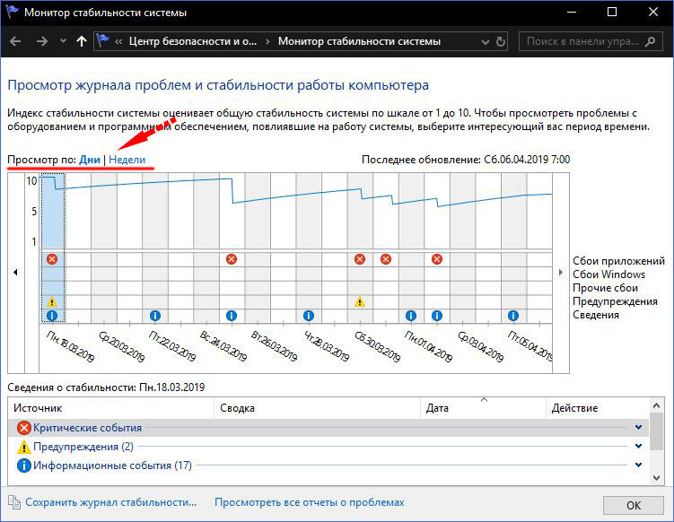Expand the Предупреждения (2) group chevron
Image resolution: width=674 pixels, height=522 pixels.
coord(639,446)
